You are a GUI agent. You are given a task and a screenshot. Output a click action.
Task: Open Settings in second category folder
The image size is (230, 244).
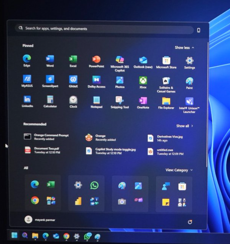click(78, 185)
